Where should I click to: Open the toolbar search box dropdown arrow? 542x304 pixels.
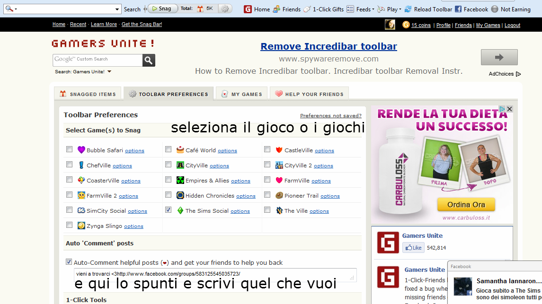click(x=117, y=9)
